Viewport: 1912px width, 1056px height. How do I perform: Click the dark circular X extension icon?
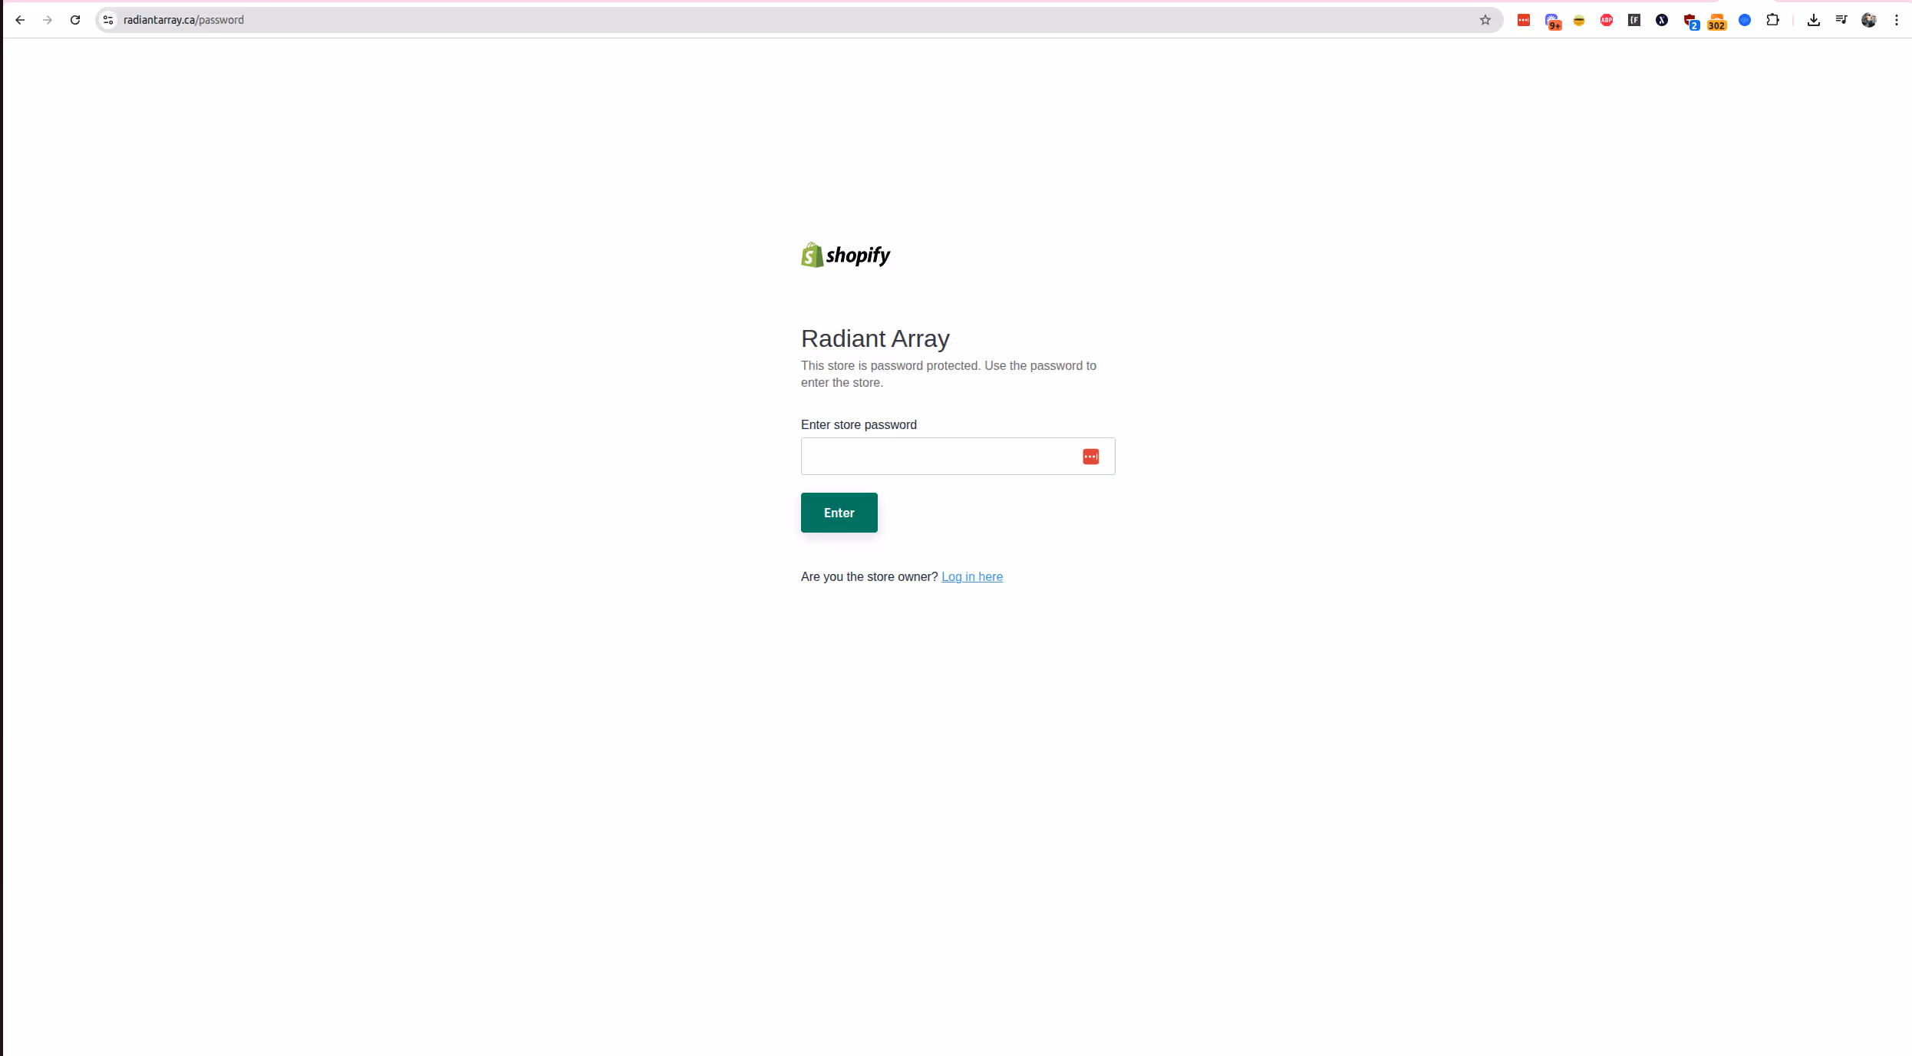[x=1662, y=20]
